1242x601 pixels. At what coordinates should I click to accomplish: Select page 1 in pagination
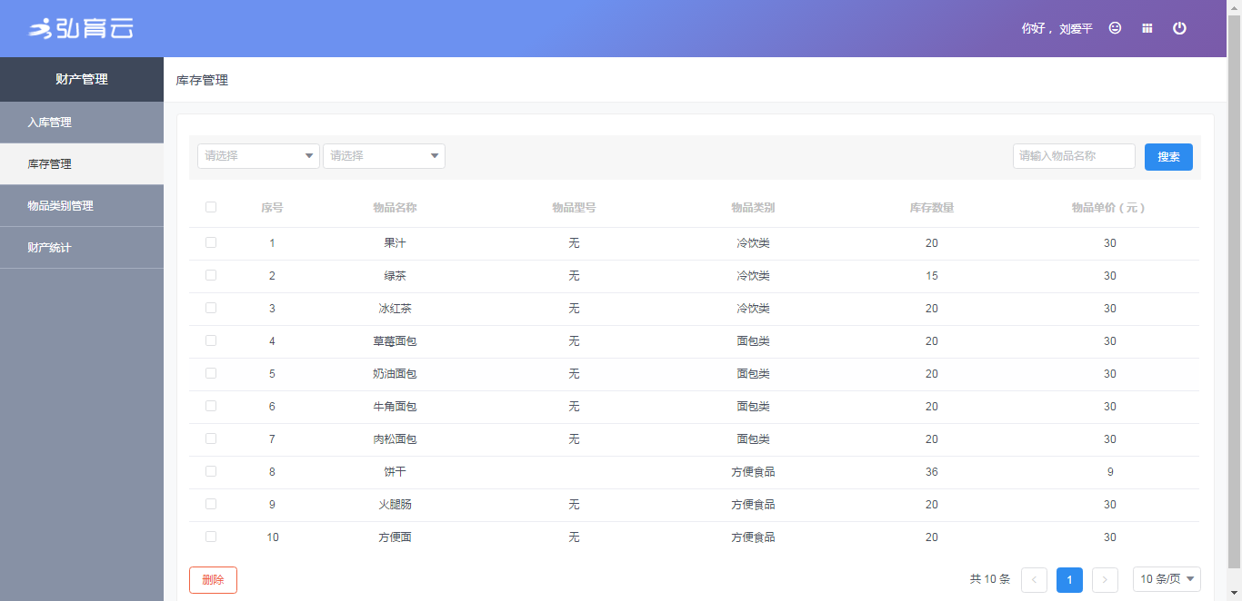[x=1069, y=580]
